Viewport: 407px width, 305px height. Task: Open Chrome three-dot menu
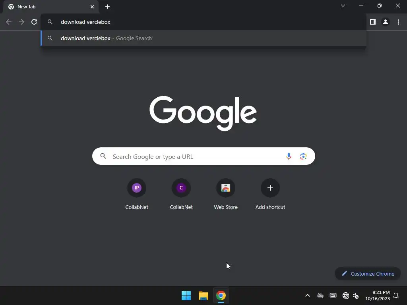point(398,22)
